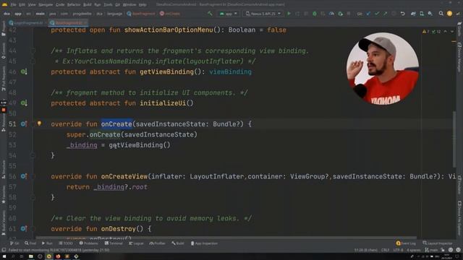
Task: Click the Search Everywhere magnifier icon
Action: 441,14
